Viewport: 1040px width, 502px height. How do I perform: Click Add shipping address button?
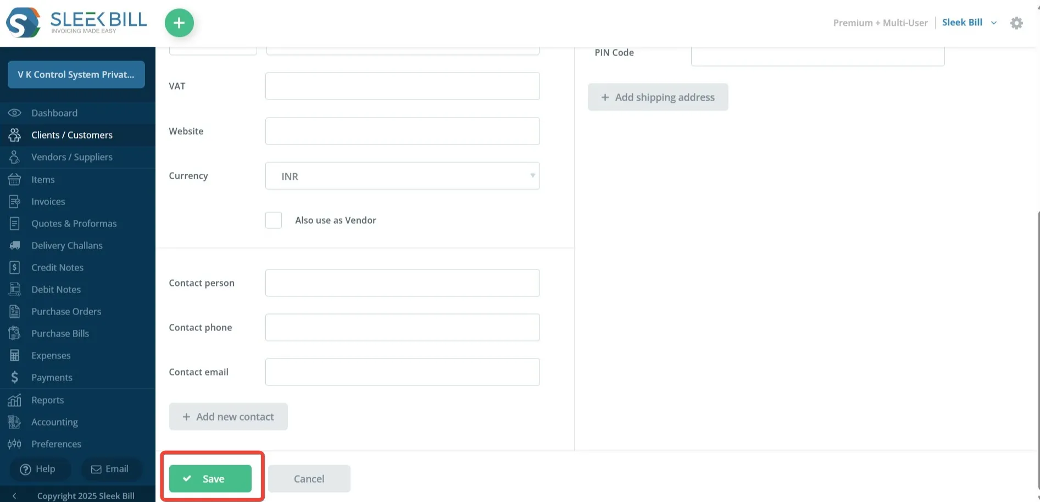pos(658,97)
